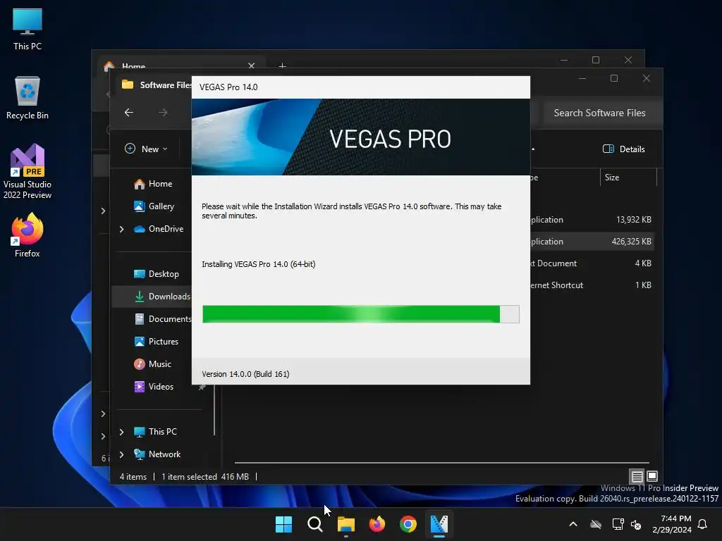
Task: Select the 4 KB text document row
Action: tap(592, 263)
